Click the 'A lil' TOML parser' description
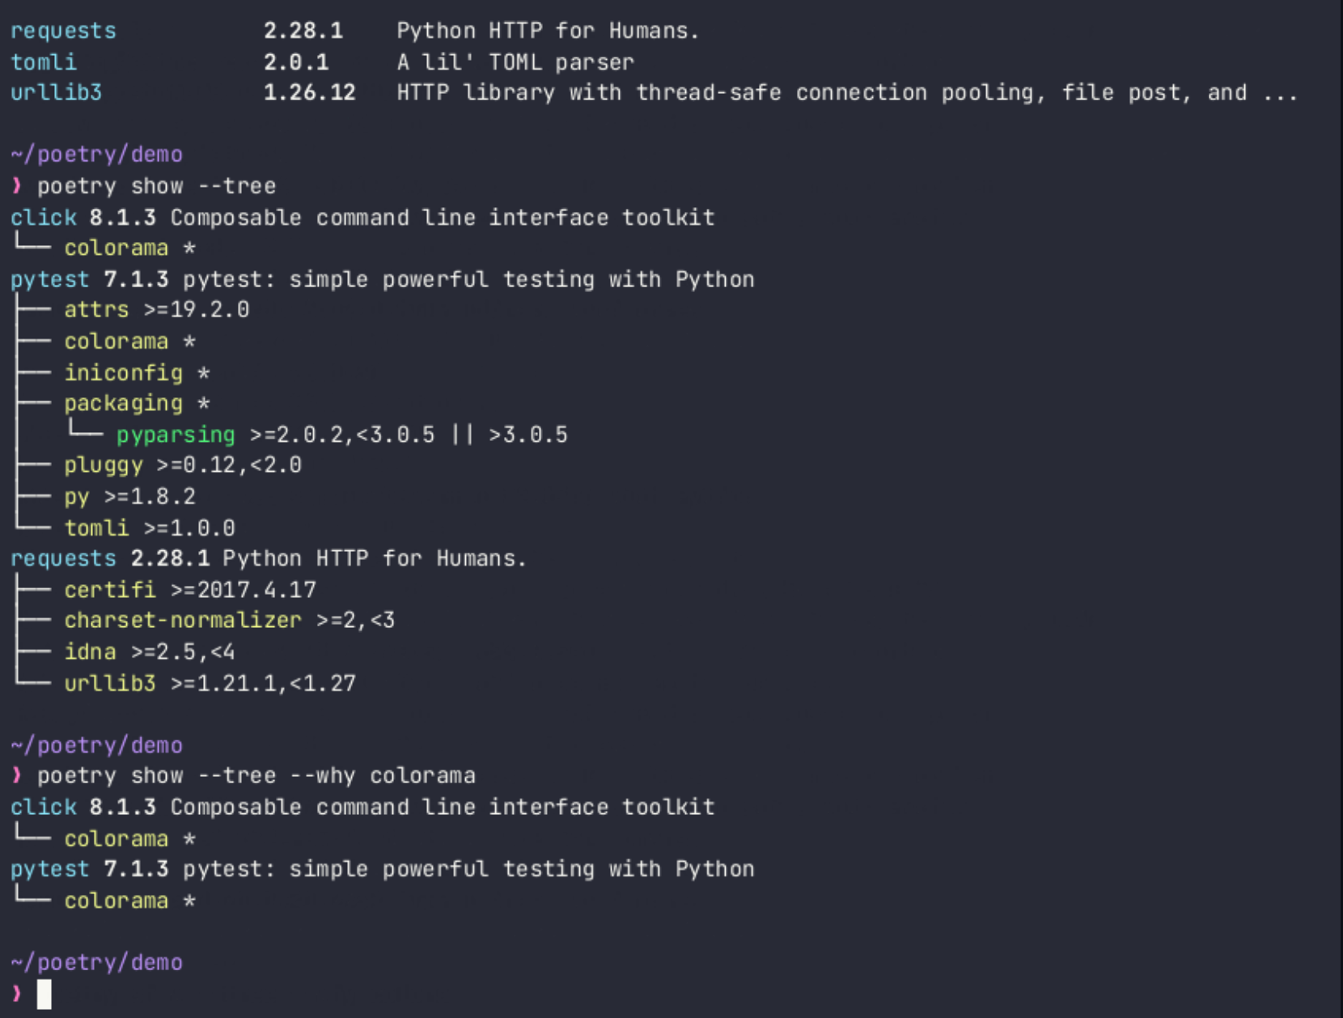This screenshot has width=1343, height=1018. [515, 62]
